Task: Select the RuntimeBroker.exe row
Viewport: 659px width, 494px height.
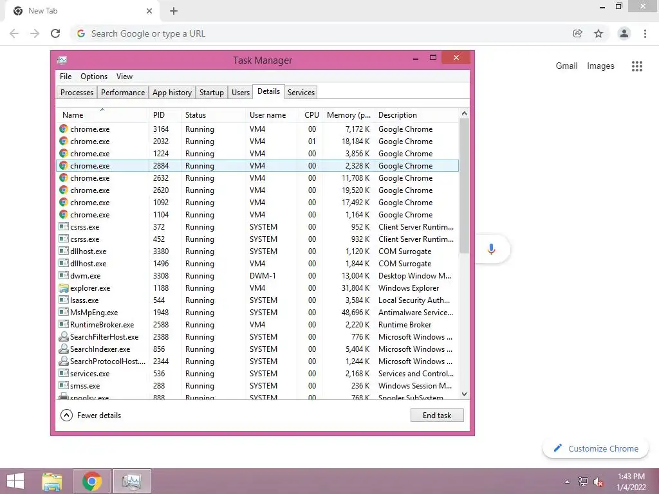Action: [x=257, y=325]
